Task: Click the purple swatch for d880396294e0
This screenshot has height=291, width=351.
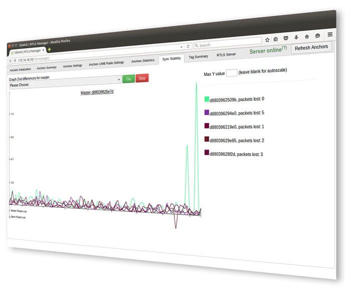Action: click(207, 112)
